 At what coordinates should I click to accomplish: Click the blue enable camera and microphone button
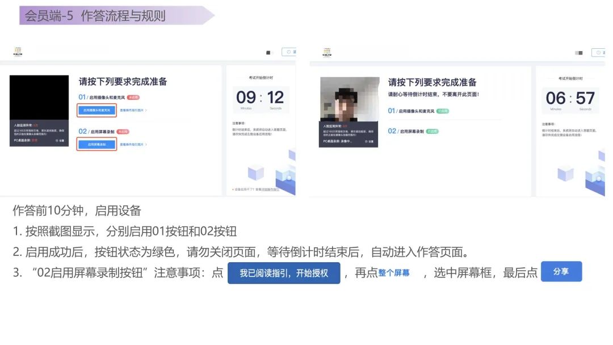96,111
